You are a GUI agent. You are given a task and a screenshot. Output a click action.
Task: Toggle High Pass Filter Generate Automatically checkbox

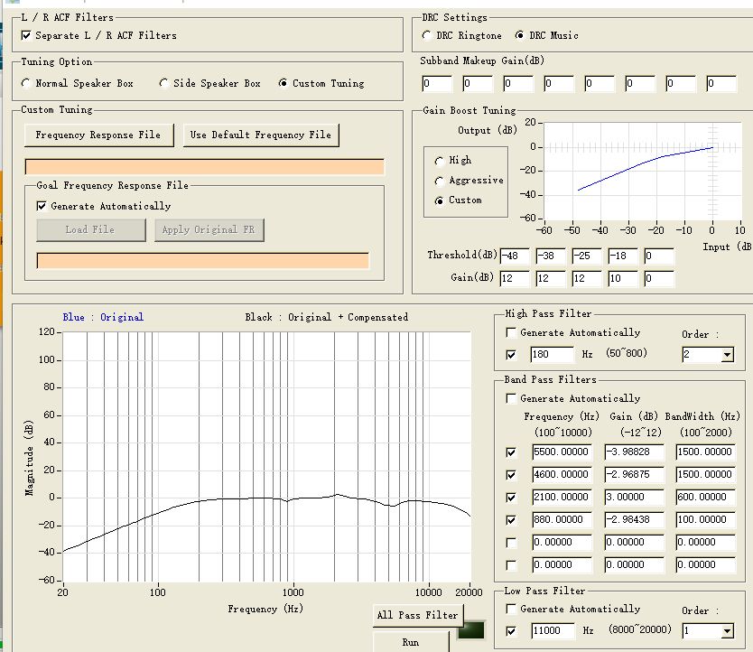click(511, 332)
